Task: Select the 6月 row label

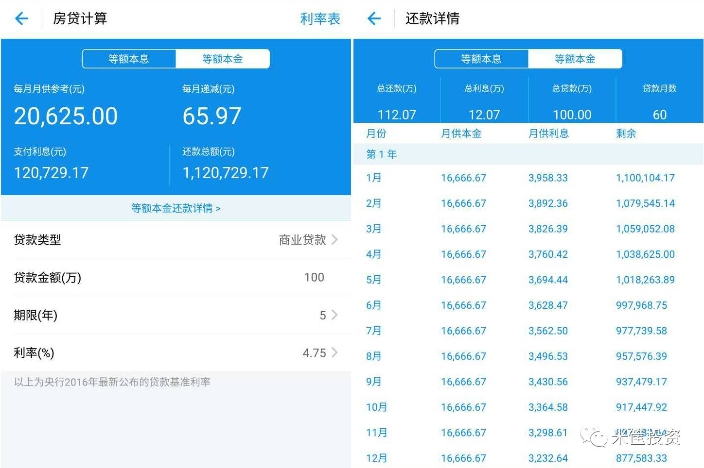Action: pos(374,305)
